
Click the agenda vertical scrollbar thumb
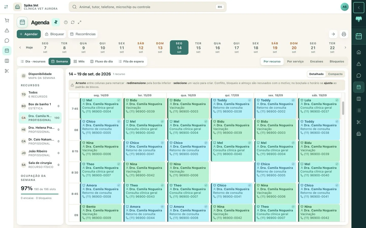[x=343, y=108]
